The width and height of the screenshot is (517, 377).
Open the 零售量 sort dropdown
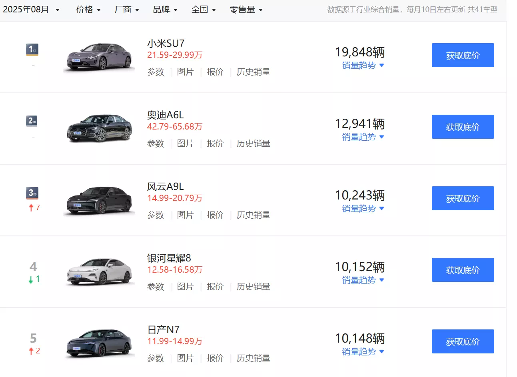coord(246,10)
